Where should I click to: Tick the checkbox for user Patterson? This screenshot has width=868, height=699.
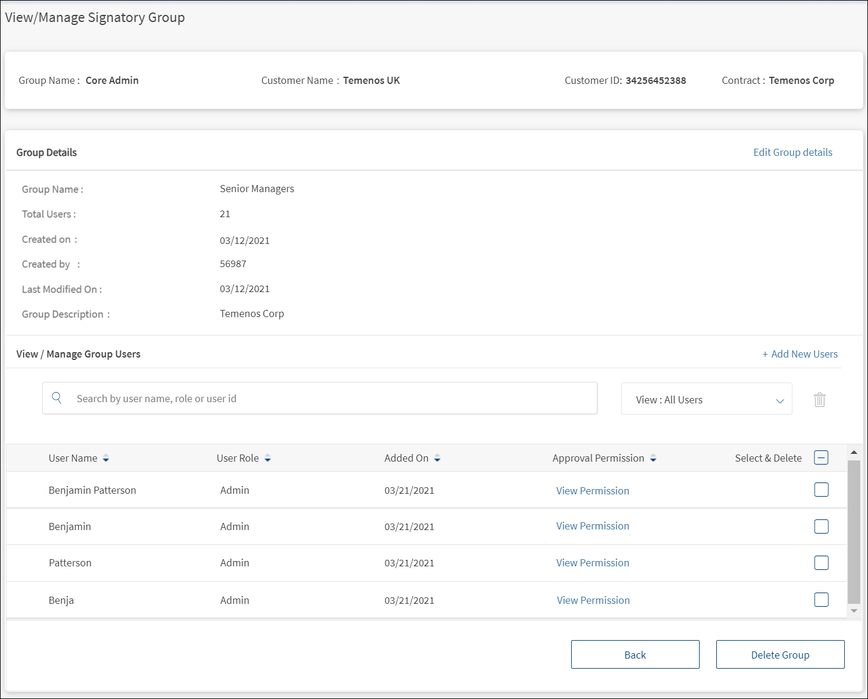tap(821, 563)
